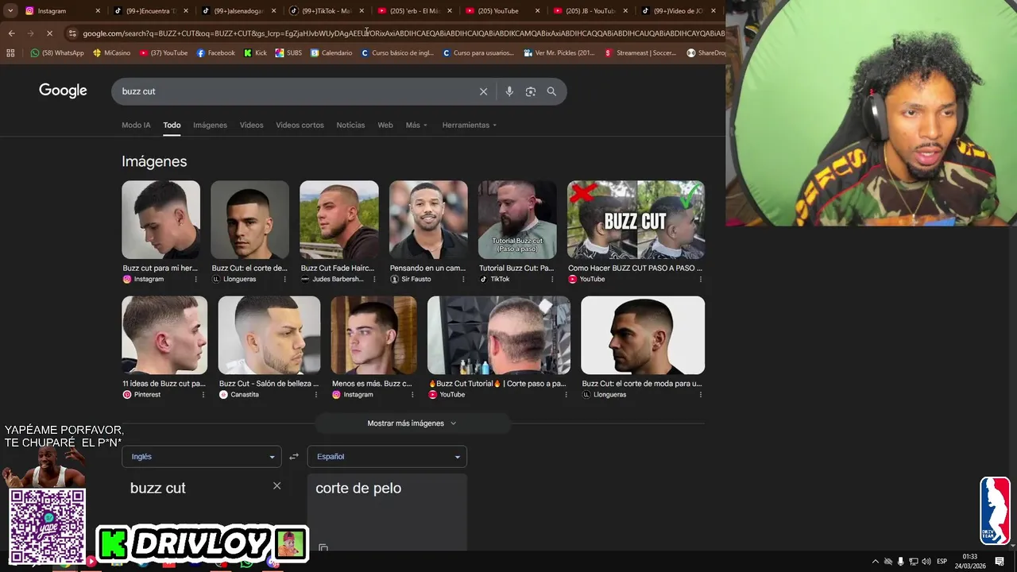Open the Curso básico de inglés bookmark
Screen dimensions: 1017x572
coord(397,53)
